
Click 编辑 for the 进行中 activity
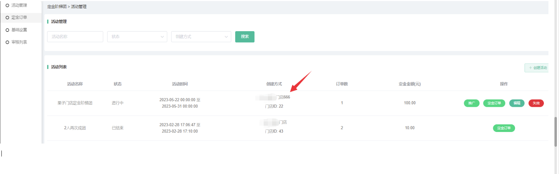click(x=516, y=103)
